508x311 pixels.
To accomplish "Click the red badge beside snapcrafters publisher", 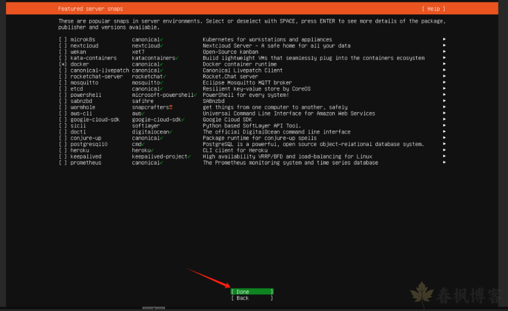I will 171,107.
